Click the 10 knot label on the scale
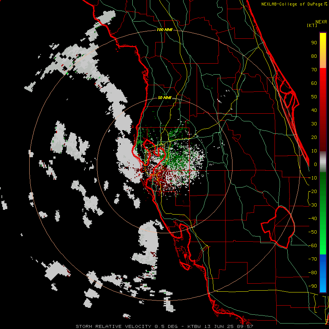The height and width of the screenshot is (329, 329). coord(314,151)
